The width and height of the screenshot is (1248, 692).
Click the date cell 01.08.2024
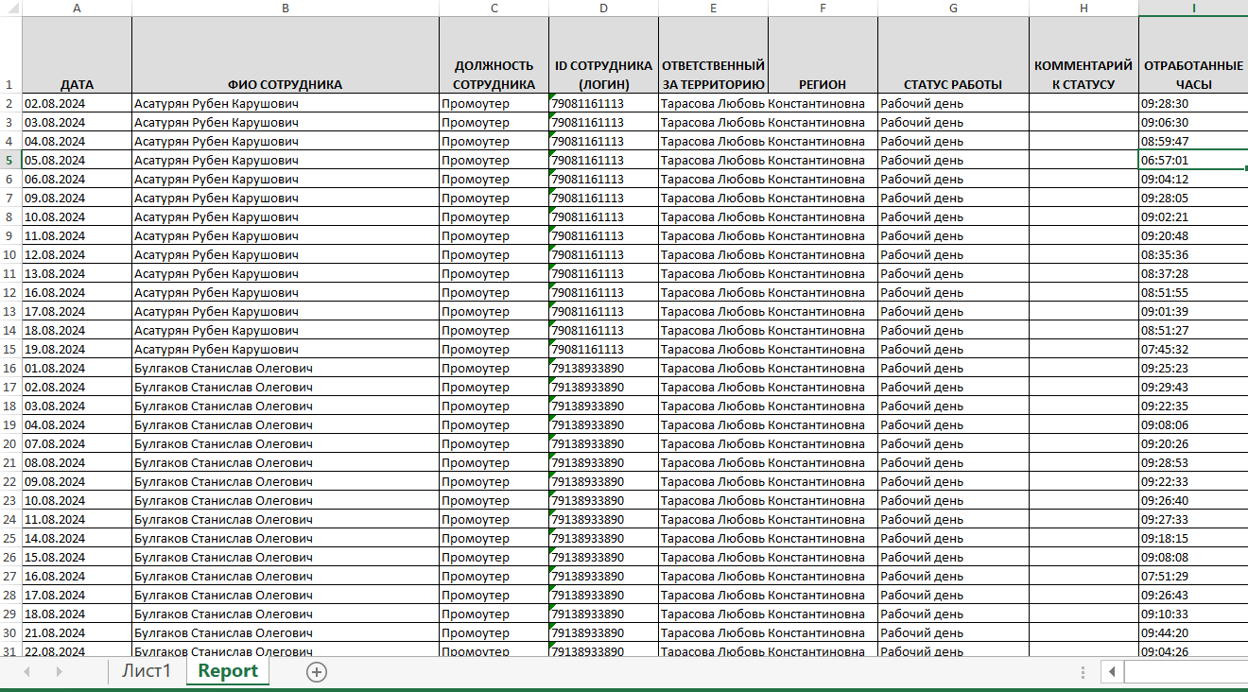click(x=77, y=368)
